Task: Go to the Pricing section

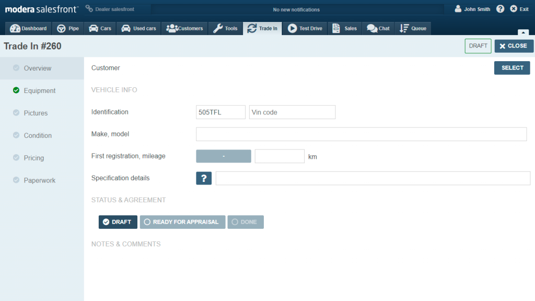Action: tap(34, 158)
